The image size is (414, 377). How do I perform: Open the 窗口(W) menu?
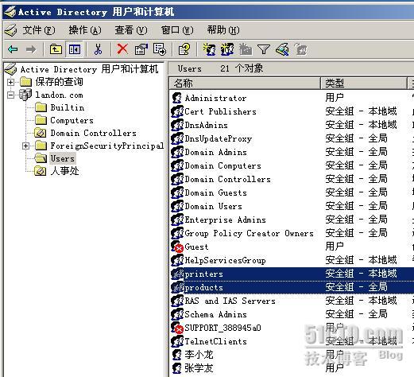tap(177, 30)
